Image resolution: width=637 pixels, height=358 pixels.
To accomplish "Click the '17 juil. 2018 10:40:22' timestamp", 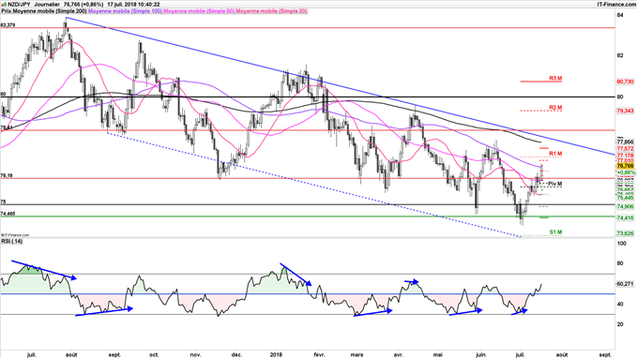I will pos(133,5).
